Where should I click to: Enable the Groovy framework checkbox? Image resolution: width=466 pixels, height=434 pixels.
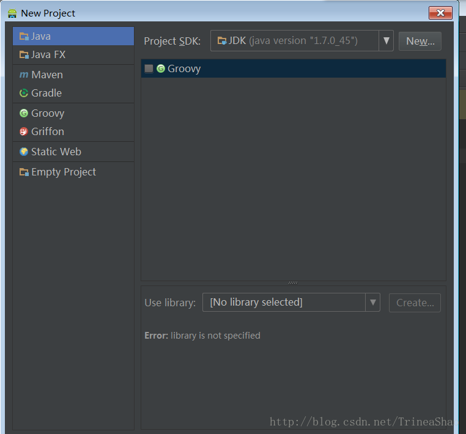point(149,68)
